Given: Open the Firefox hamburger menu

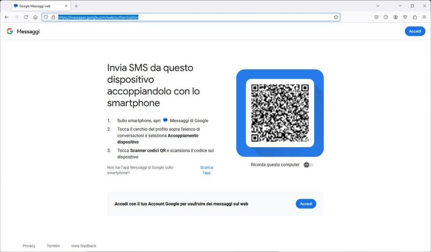Looking at the screenshot, I should pos(425,17).
